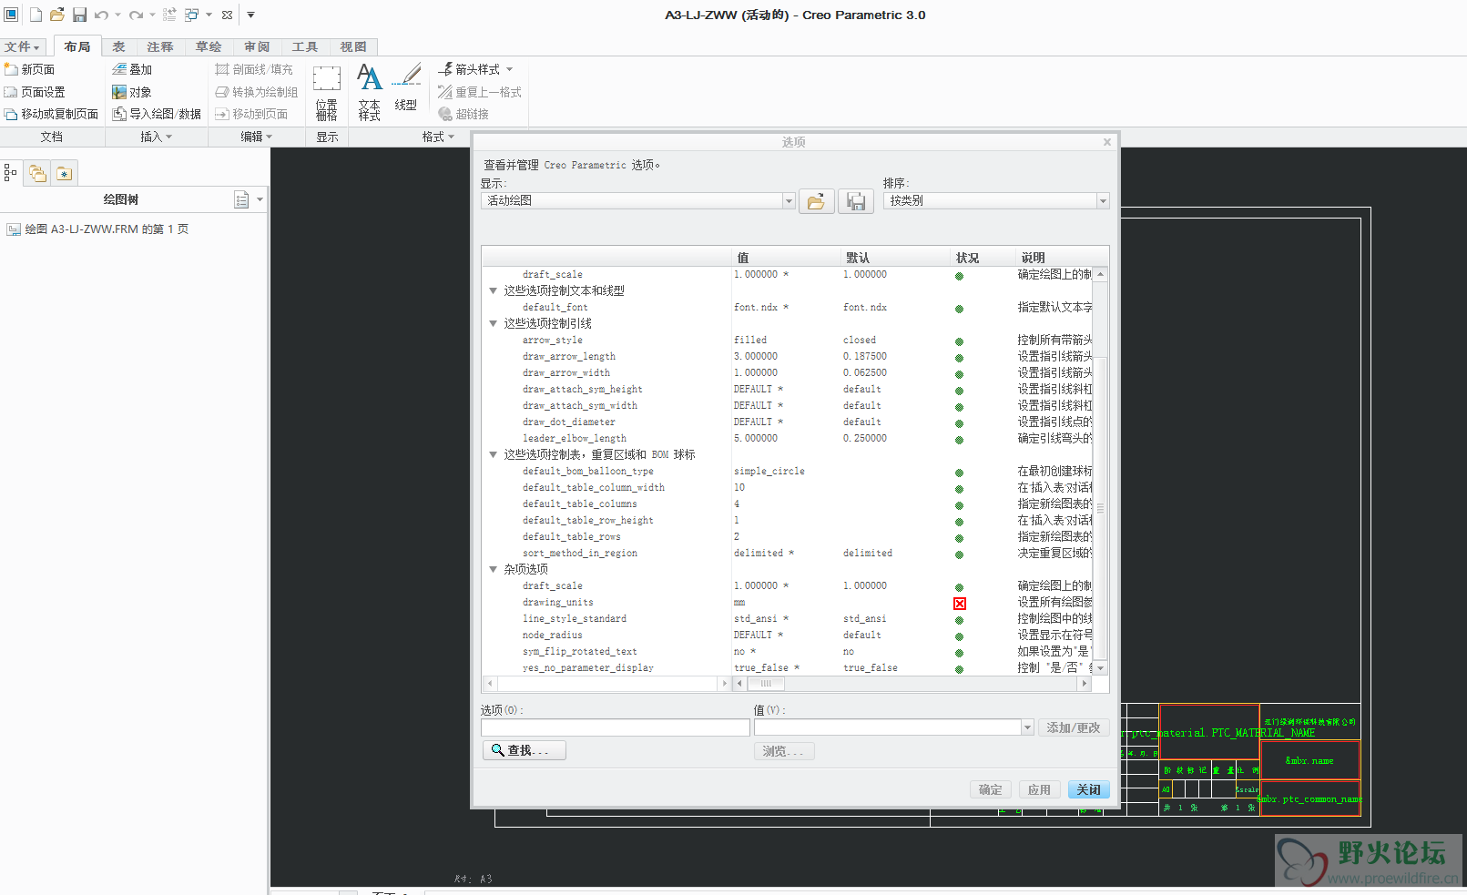Select the folder browser navigator tab icon
This screenshot has width=1467, height=895.
point(37,173)
